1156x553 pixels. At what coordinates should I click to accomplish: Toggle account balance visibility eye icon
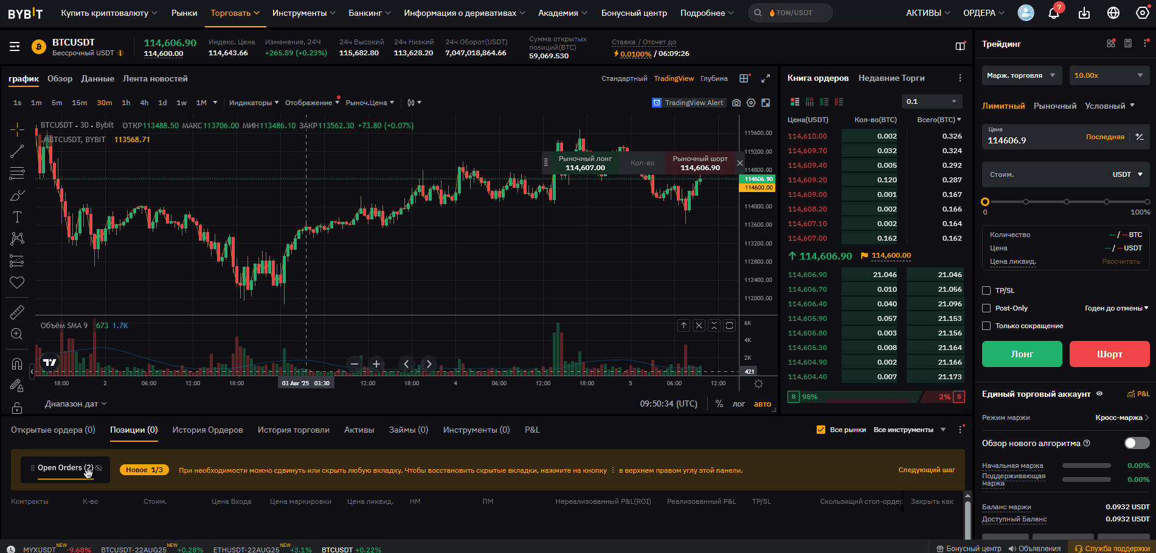coord(1099,394)
